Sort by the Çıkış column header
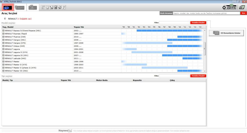The height and width of the screenshot is (133, 247). click(x=172, y=80)
